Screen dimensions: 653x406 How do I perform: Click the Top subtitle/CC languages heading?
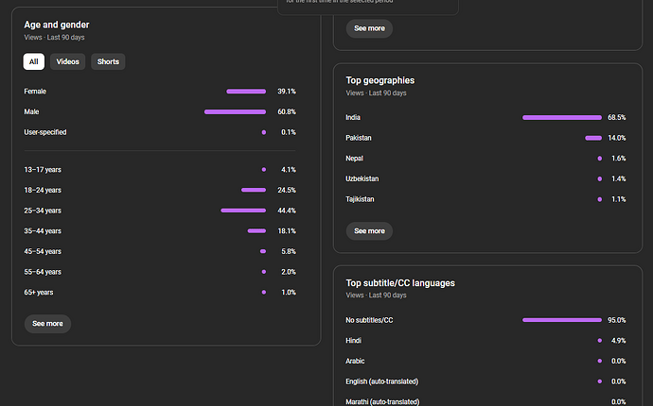click(x=400, y=282)
